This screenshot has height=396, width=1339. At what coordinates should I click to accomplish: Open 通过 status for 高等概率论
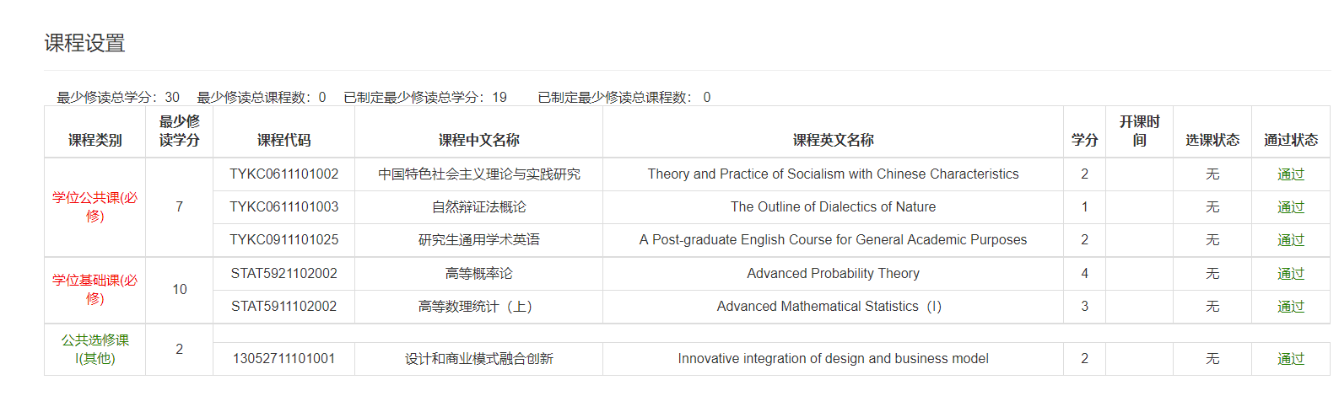click(x=1290, y=274)
